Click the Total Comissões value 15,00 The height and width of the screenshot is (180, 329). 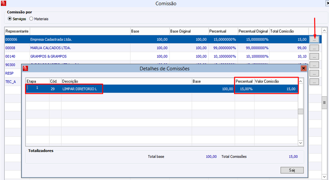tap(293, 157)
